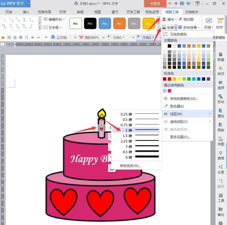Click the 格式刷 format painter
227x225 pixels.
tap(186, 19)
